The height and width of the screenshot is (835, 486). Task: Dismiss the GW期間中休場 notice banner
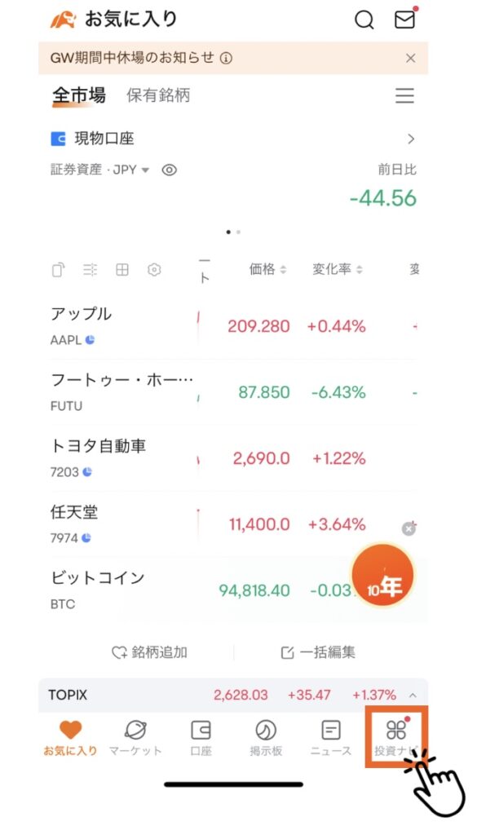pos(410,58)
